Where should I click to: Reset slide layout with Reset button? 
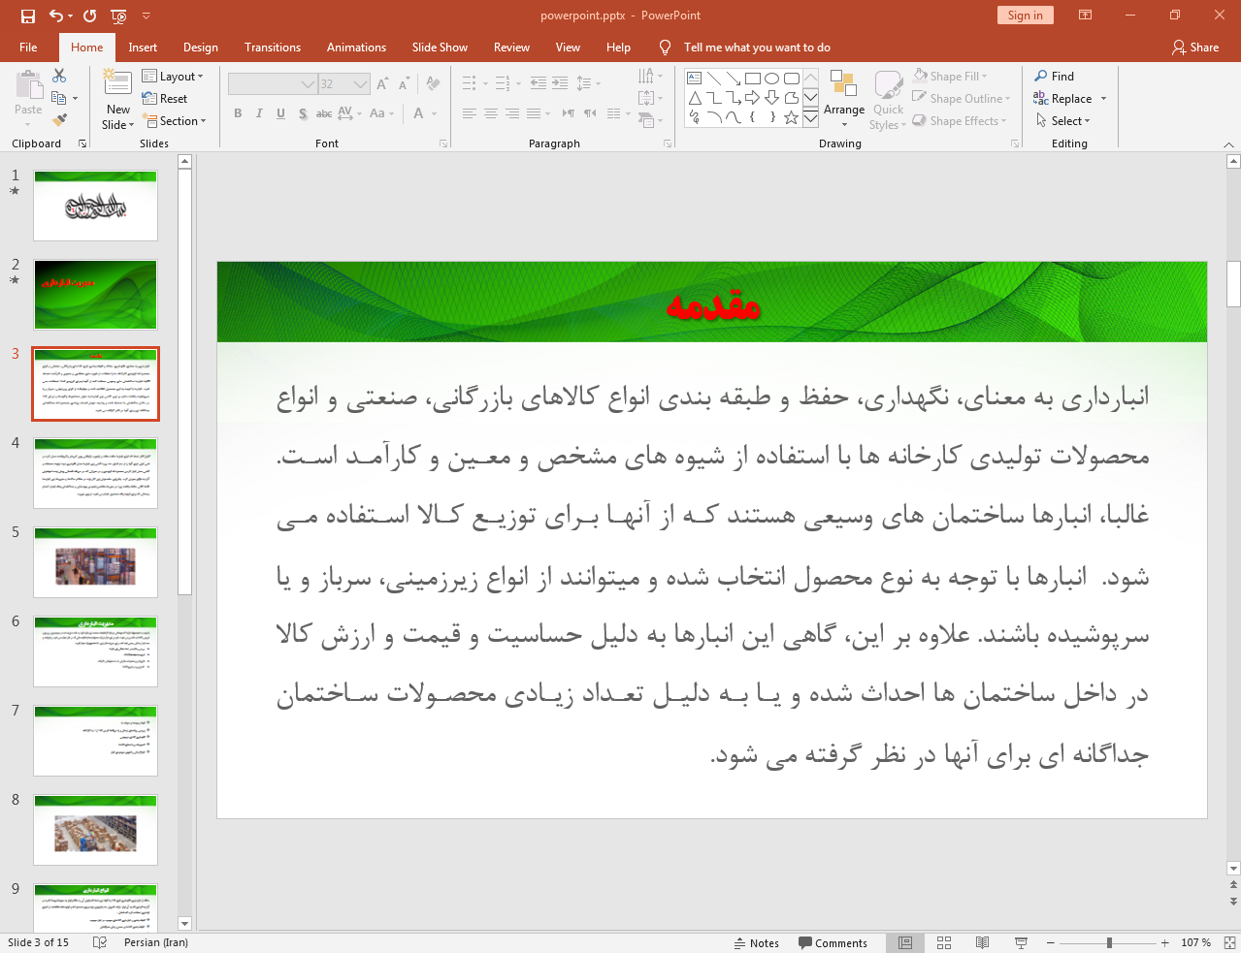[165, 99]
